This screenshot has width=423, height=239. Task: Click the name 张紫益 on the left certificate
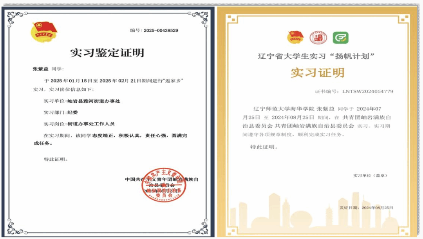coord(40,69)
